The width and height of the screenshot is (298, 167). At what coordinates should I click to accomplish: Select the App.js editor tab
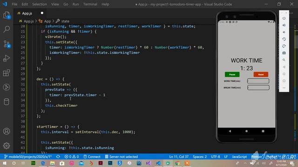(30, 13)
